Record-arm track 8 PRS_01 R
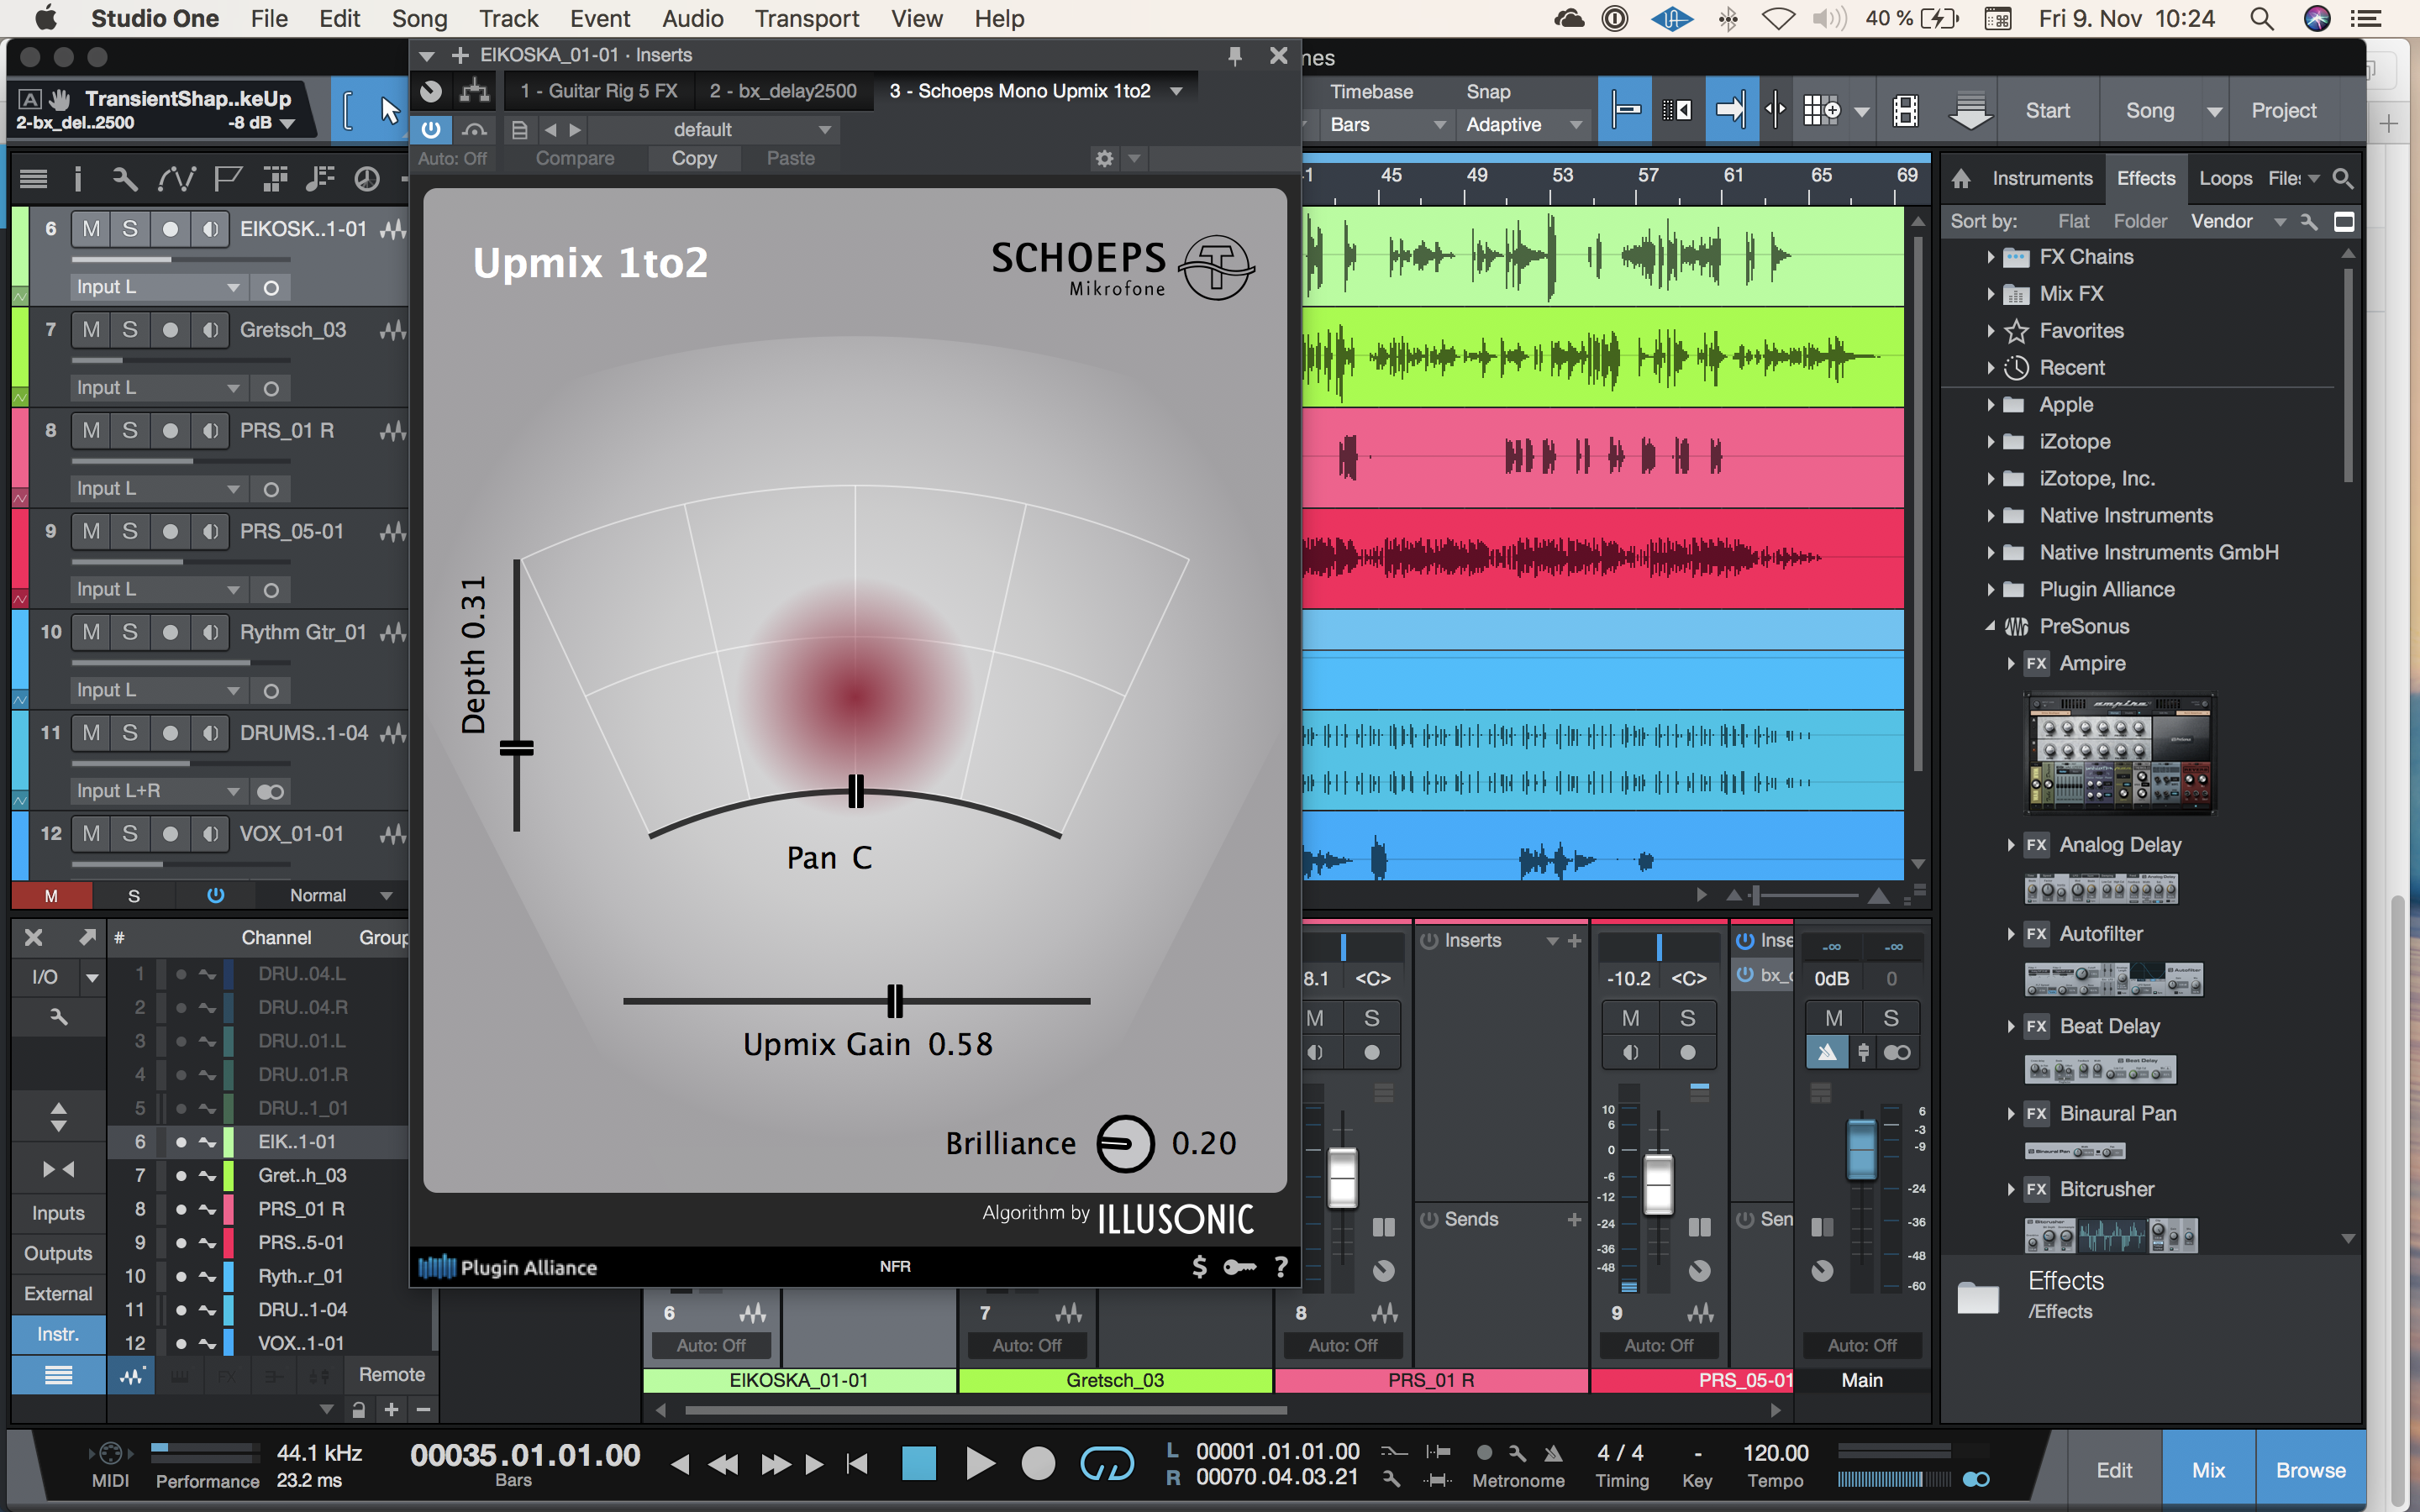Screen dimensions: 2420x1512 (x=170, y=431)
